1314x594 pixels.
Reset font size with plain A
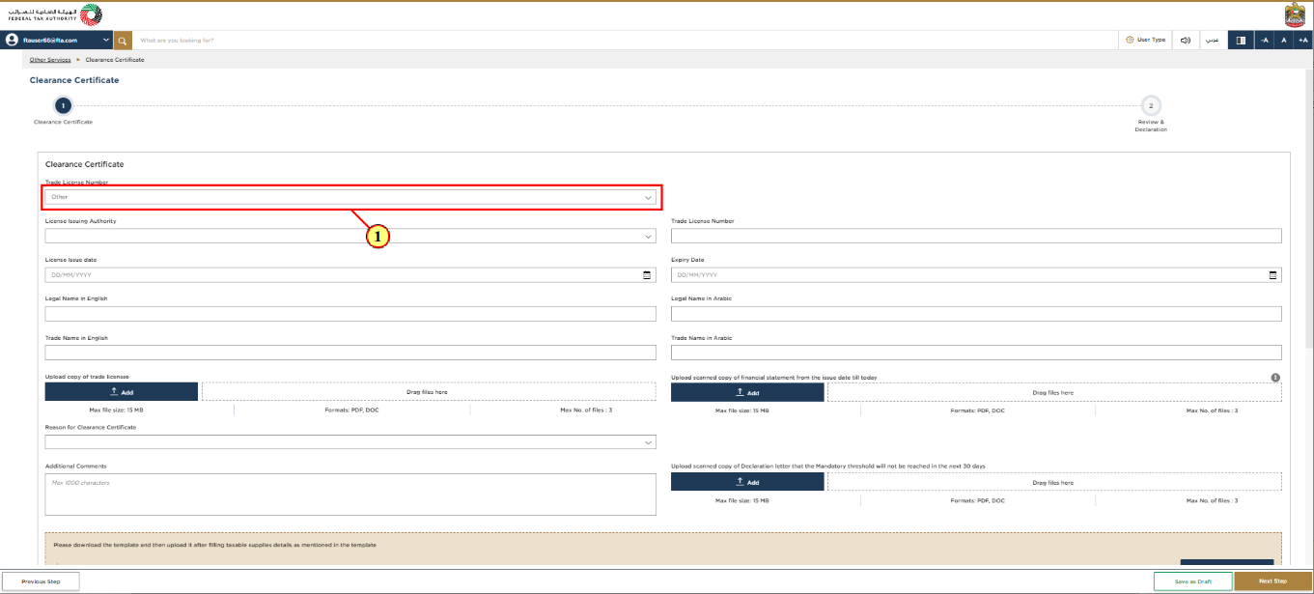(x=1283, y=41)
